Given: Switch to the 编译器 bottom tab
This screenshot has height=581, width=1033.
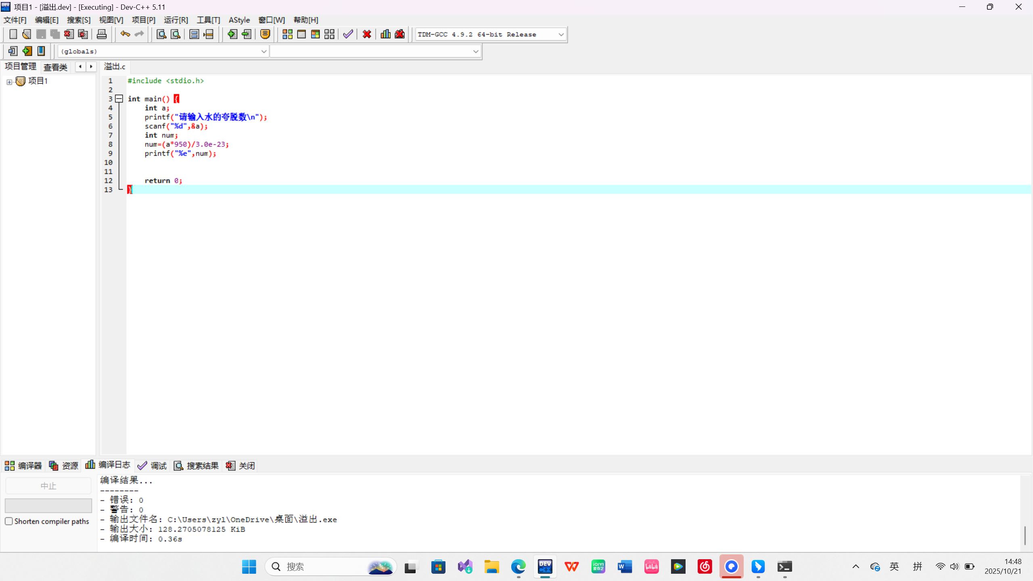Looking at the screenshot, I should coord(23,466).
